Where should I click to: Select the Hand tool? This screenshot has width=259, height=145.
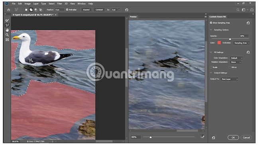click(7, 30)
